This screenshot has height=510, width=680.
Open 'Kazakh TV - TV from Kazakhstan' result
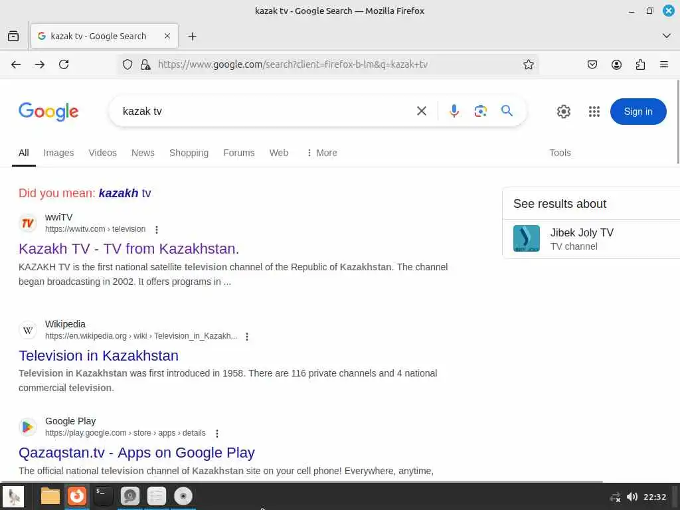129,248
